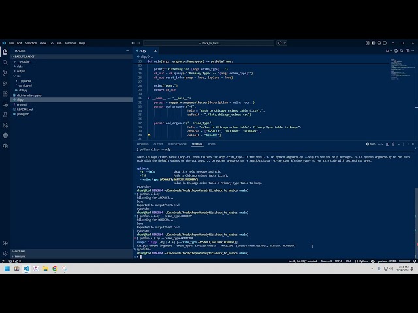
Task: Open env.yml in explorer
Action: point(71,104)
